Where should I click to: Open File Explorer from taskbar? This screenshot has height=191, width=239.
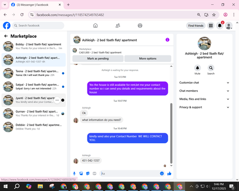click(40, 186)
